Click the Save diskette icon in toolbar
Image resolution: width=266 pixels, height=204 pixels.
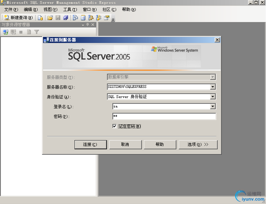(58, 18)
